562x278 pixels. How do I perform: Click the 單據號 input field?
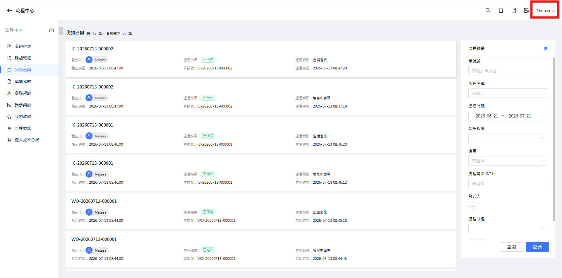[508, 71]
